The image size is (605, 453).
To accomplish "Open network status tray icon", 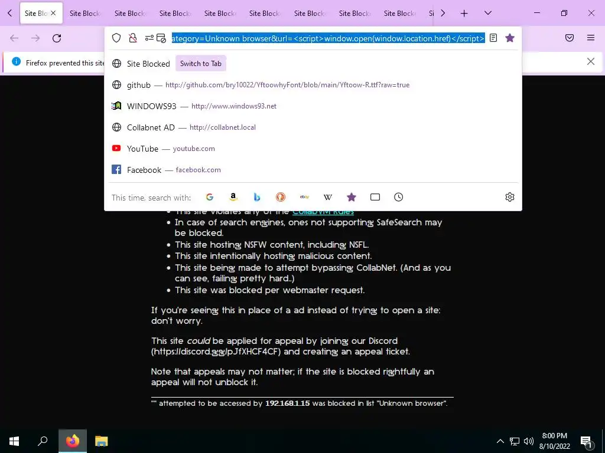I will coord(515,441).
